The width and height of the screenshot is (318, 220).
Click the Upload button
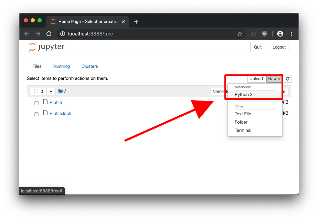tap(256, 79)
